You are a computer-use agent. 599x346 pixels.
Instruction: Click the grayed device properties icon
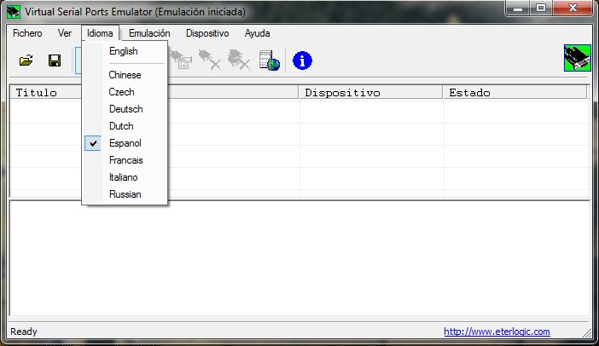(x=182, y=61)
